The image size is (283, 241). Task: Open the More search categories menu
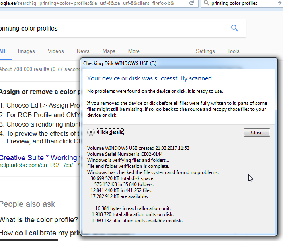tap(134, 51)
